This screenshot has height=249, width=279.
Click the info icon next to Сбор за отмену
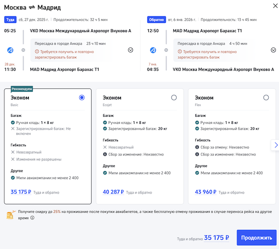pos(197,147)
